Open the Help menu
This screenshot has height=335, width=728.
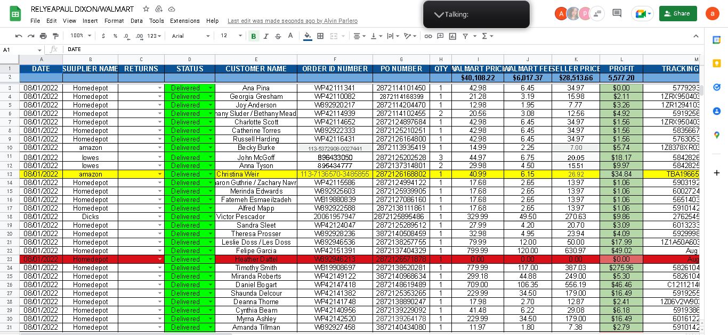(212, 21)
